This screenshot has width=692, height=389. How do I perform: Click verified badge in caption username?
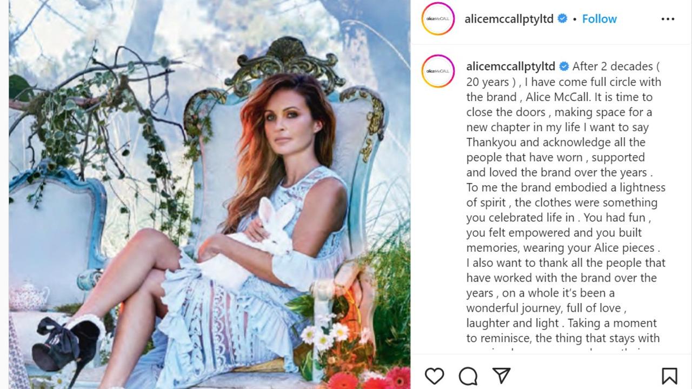tap(564, 66)
